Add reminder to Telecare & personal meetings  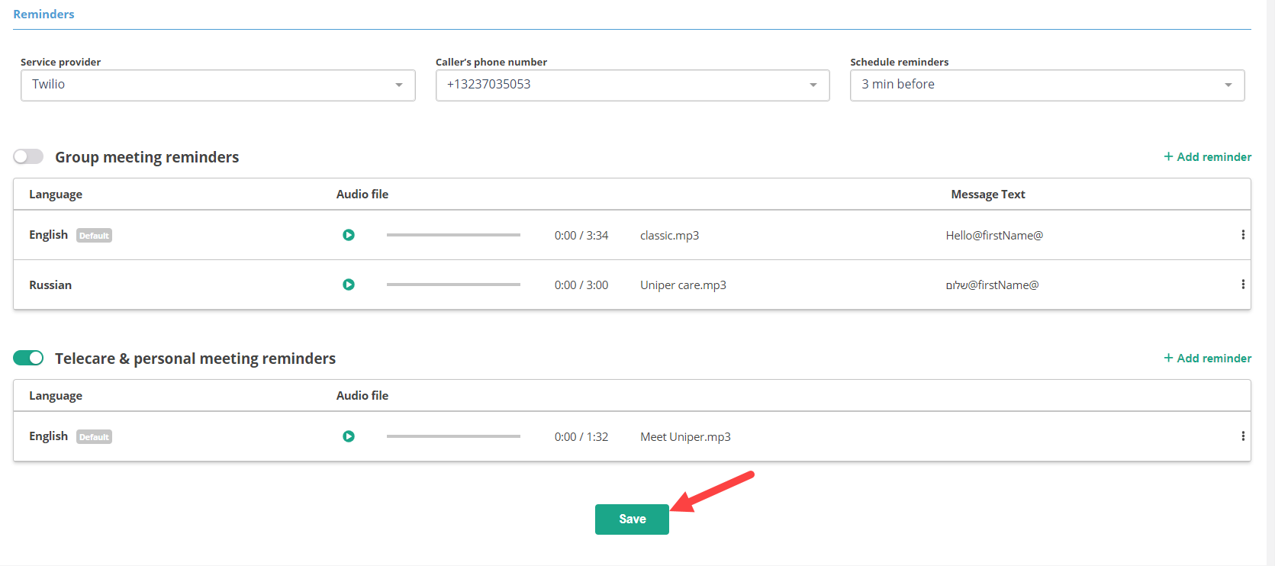(1207, 358)
